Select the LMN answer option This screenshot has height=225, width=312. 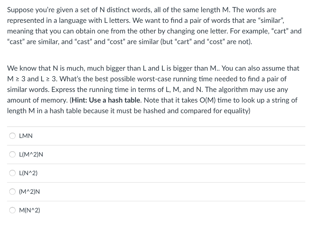pyautogui.click(x=12, y=136)
